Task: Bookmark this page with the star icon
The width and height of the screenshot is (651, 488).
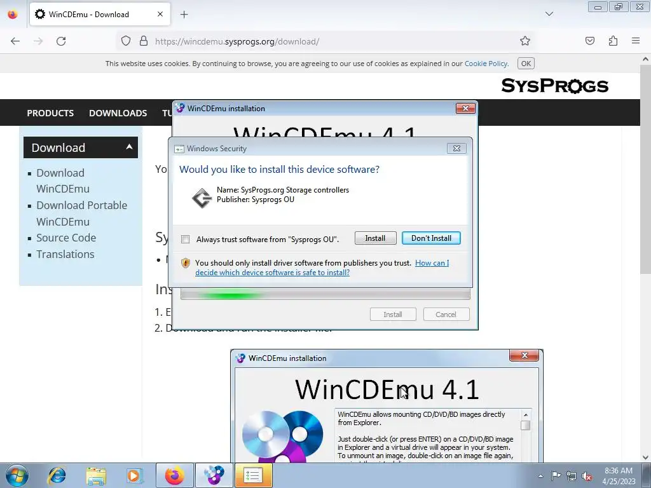Action: point(524,41)
